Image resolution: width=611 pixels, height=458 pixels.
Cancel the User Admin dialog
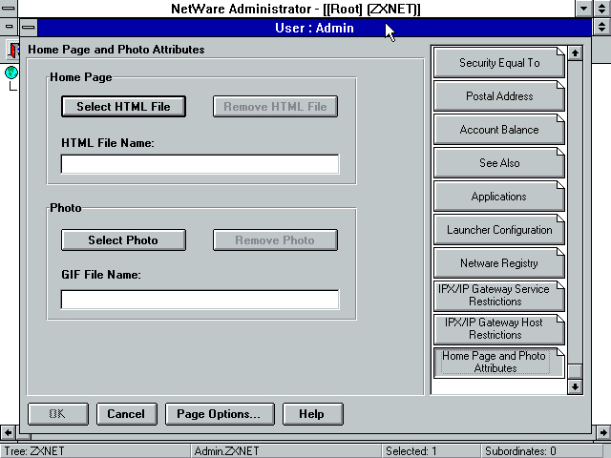(x=127, y=414)
